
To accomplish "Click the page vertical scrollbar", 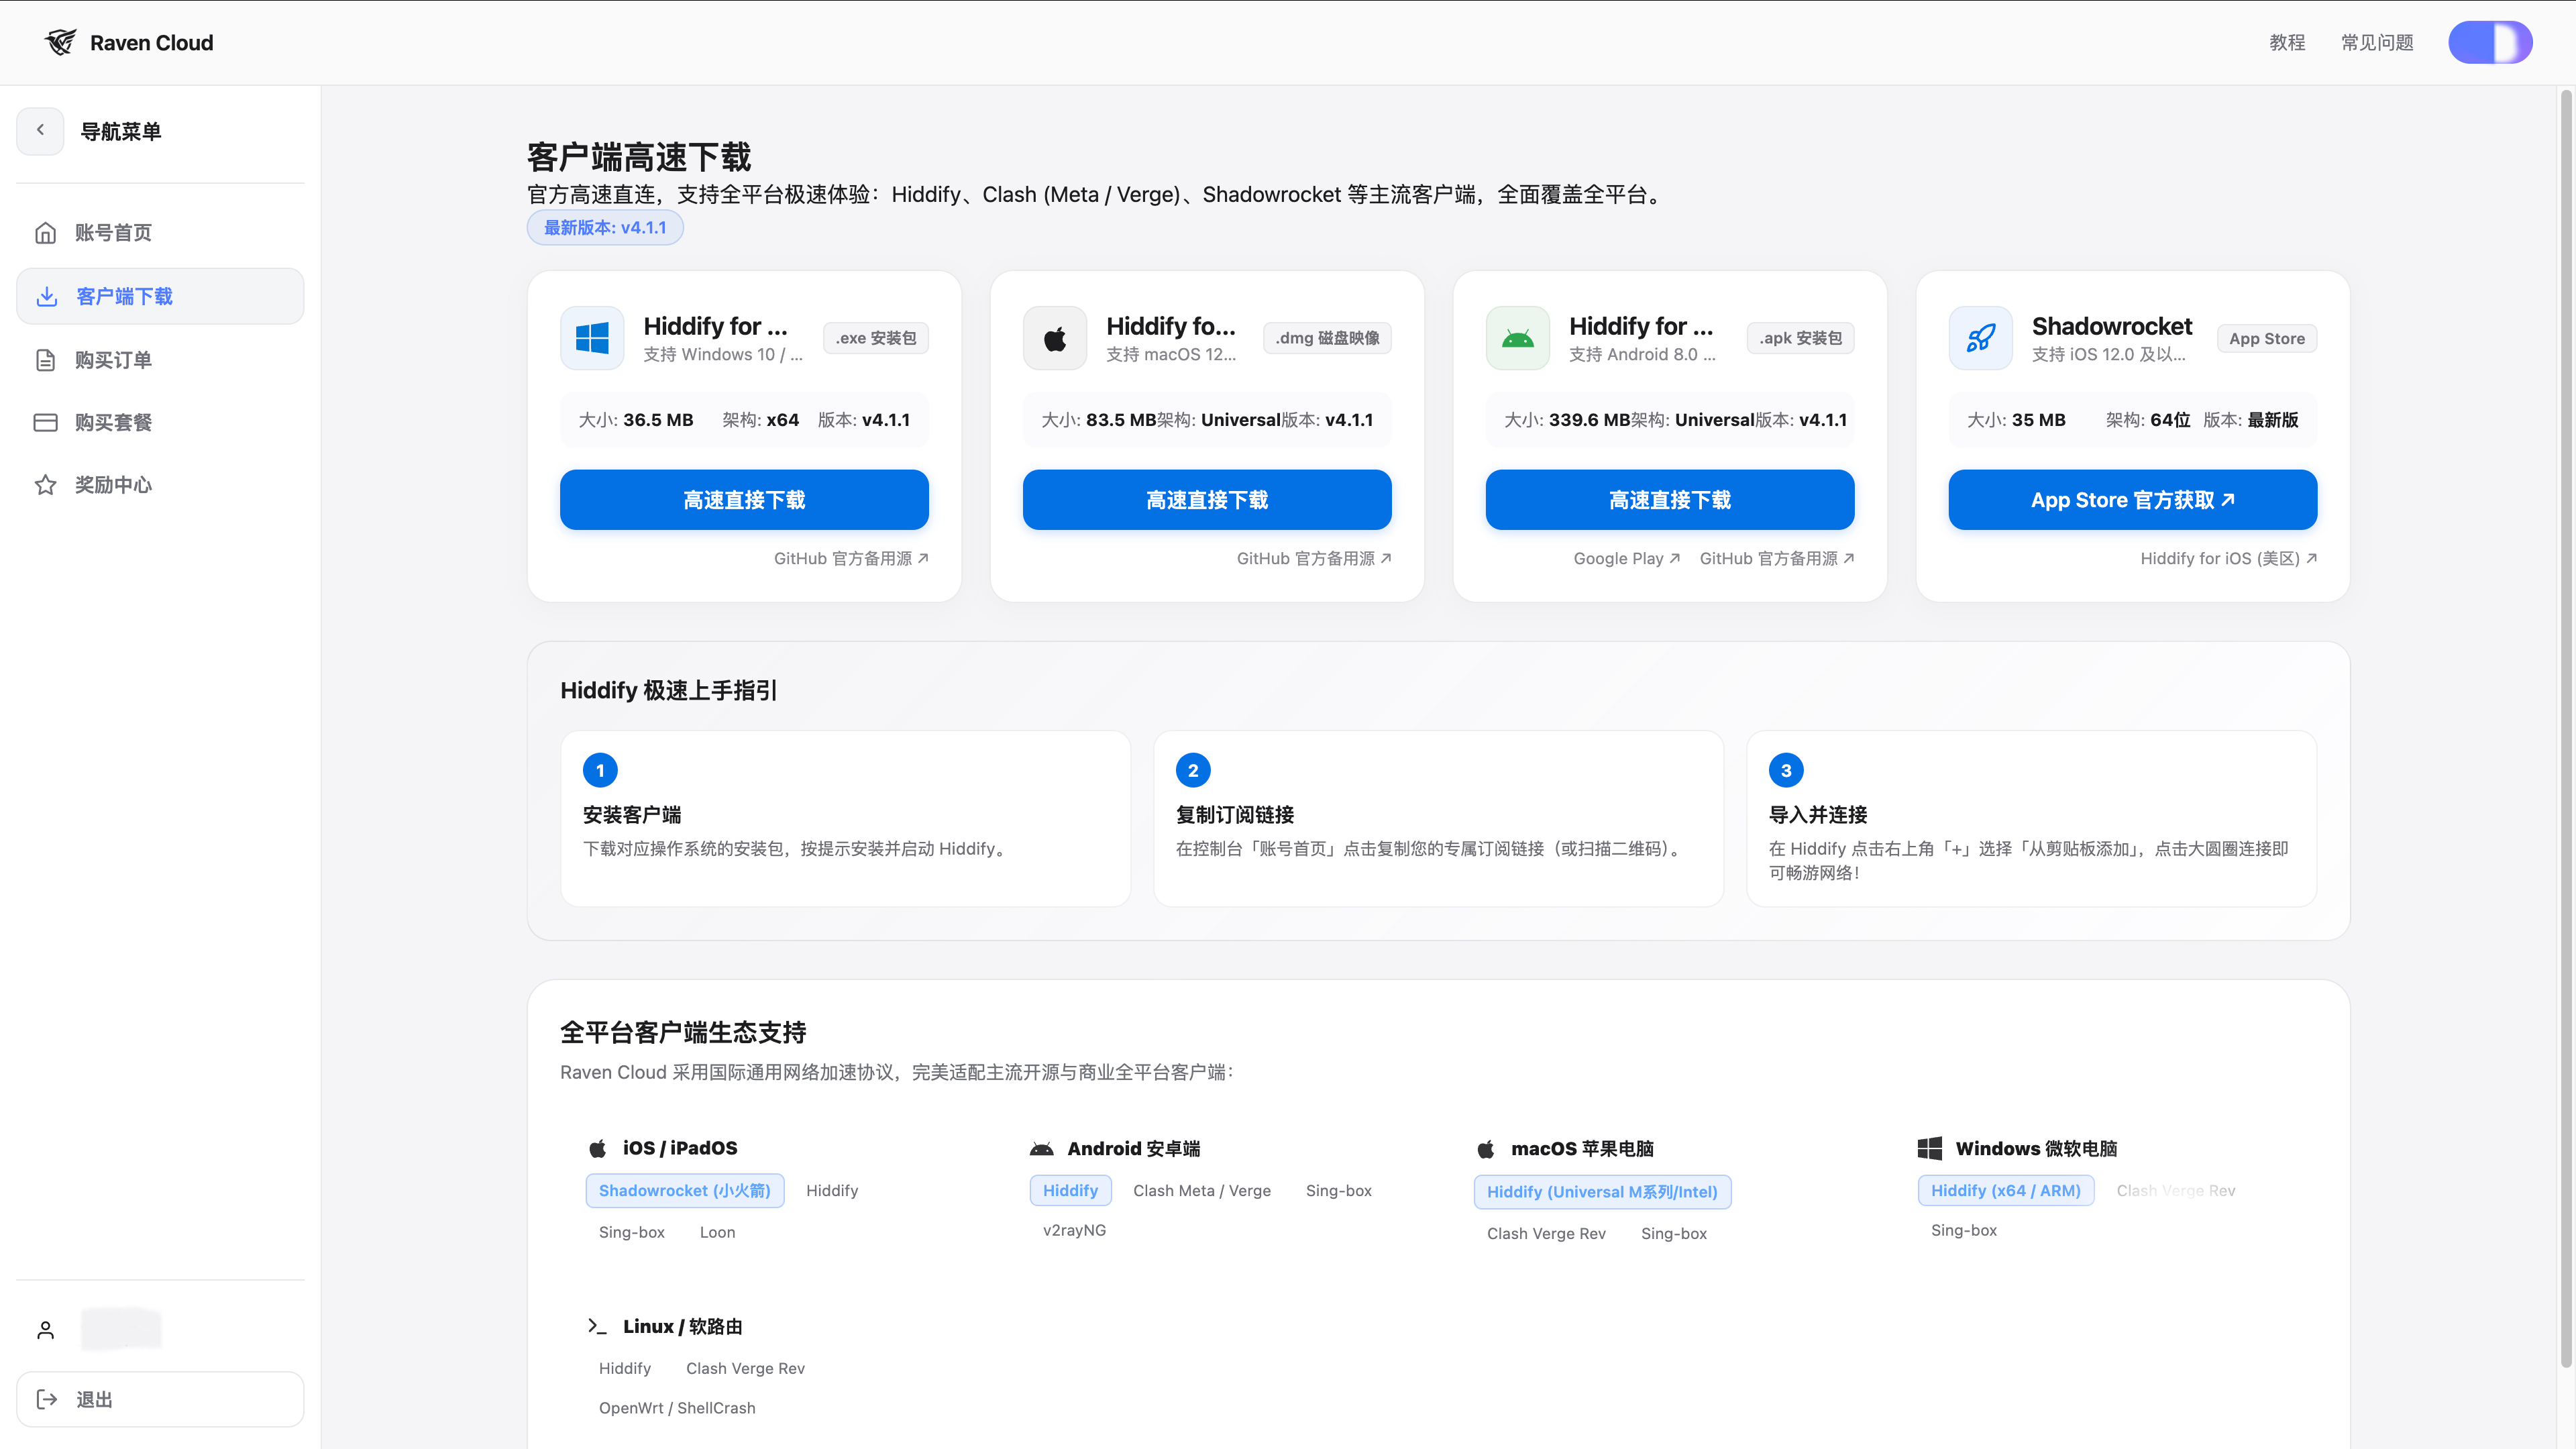I will [x=2565, y=728].
